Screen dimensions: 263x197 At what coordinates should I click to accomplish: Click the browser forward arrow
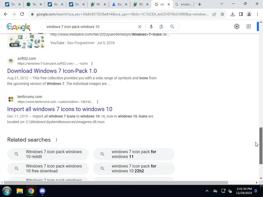coord(14,14)
